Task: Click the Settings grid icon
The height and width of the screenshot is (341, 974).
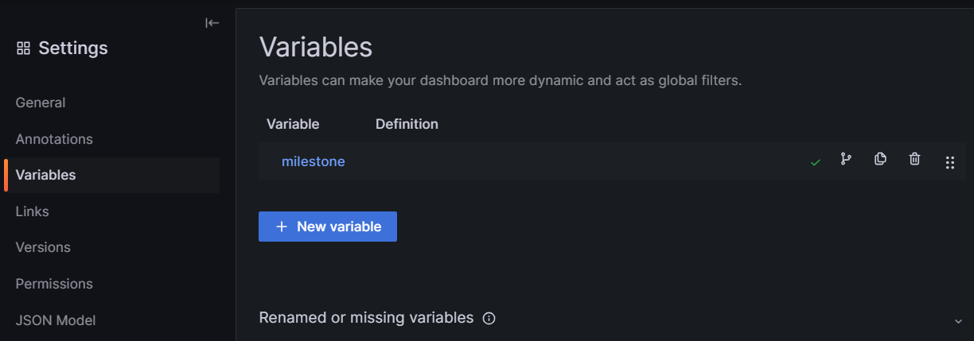Action: point(23,48)
